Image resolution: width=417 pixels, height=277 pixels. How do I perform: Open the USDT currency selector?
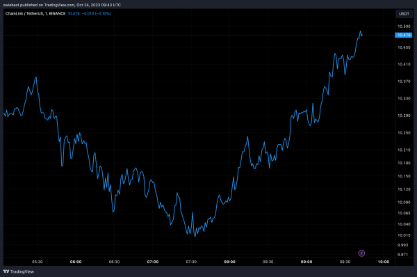pos(404,14)
